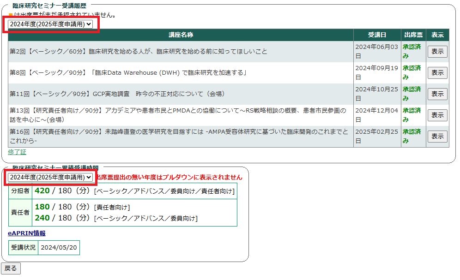The image size is (460, 280).
Task: Click the 2025年02月25日 attendance date cell
Action: coord(376,136)
